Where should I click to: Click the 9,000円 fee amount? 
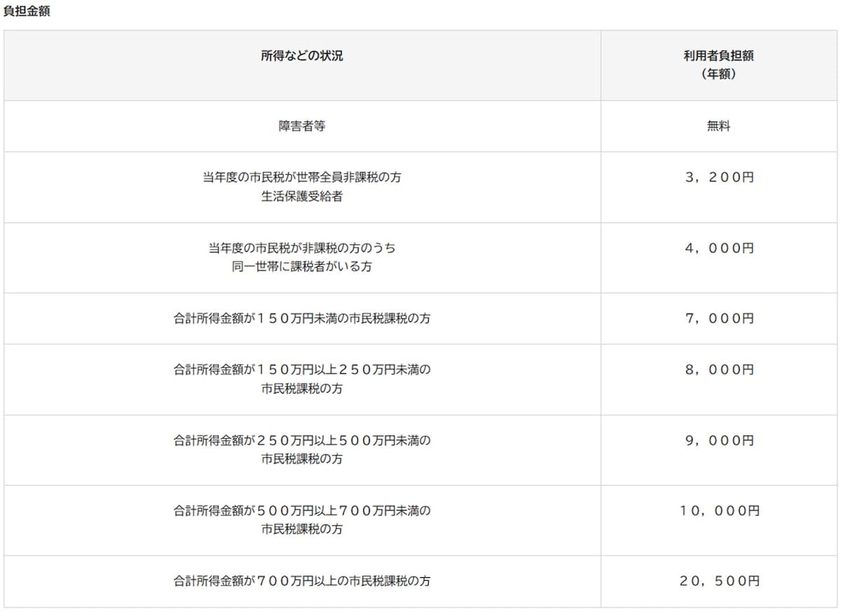[x=719, y=440]
